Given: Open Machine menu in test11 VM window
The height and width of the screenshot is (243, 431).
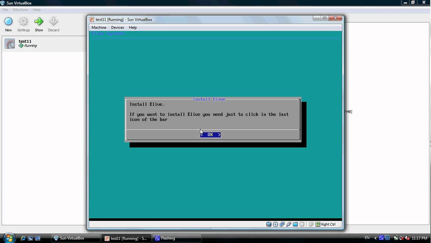Looking at the screenshot, I should pos(99,27).
